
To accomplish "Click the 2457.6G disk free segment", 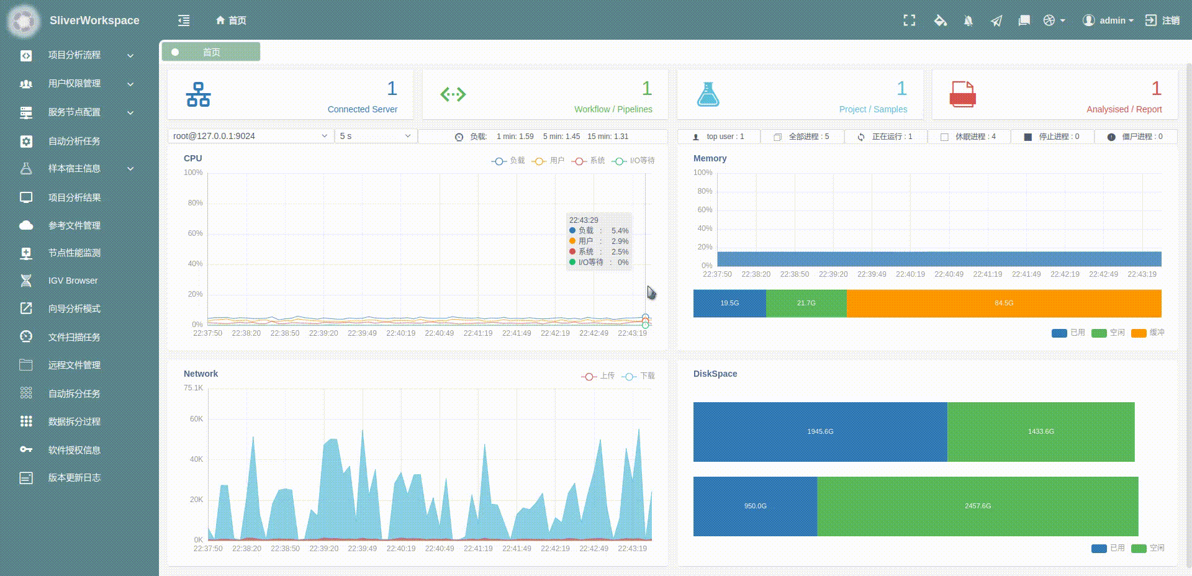I will (978, 506).
